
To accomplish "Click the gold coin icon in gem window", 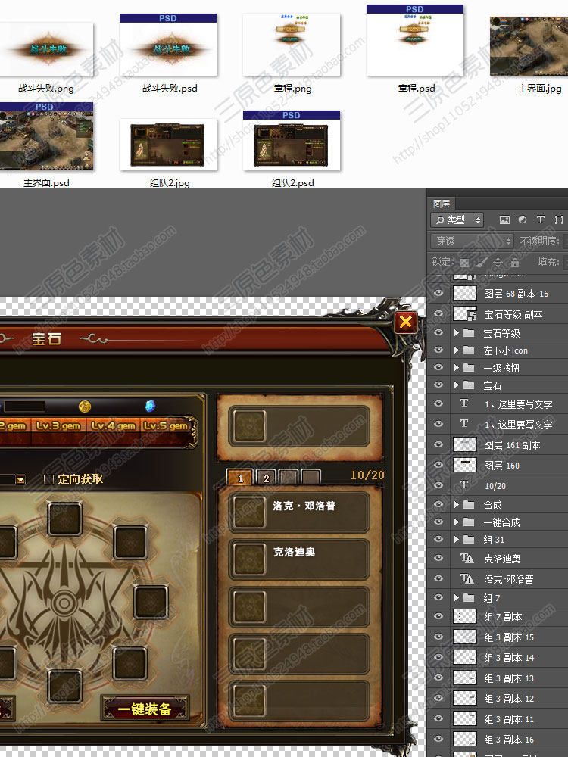I will tap(85, 407).
